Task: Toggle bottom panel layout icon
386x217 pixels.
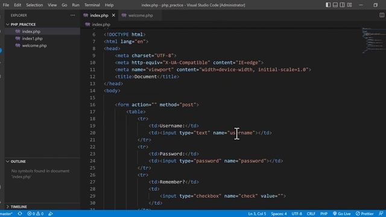Action: coord(335,5)
